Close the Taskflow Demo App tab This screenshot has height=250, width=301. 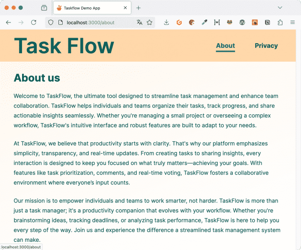point(125,8)
